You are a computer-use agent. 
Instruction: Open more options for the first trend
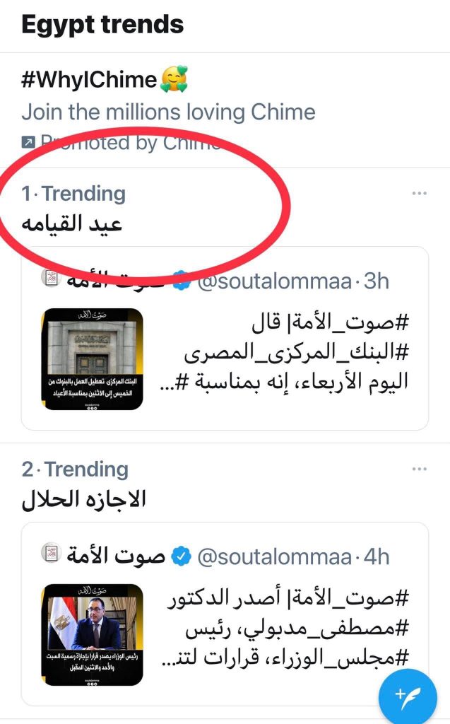click(420, 194)
